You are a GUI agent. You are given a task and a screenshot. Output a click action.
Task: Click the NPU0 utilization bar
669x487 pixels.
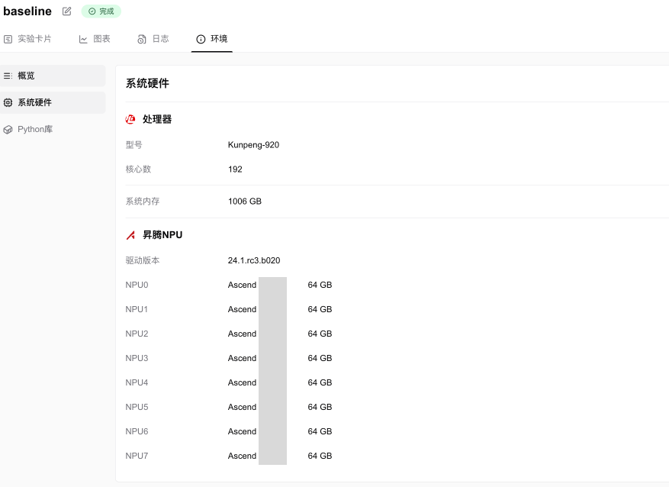[x=272, y=285]
